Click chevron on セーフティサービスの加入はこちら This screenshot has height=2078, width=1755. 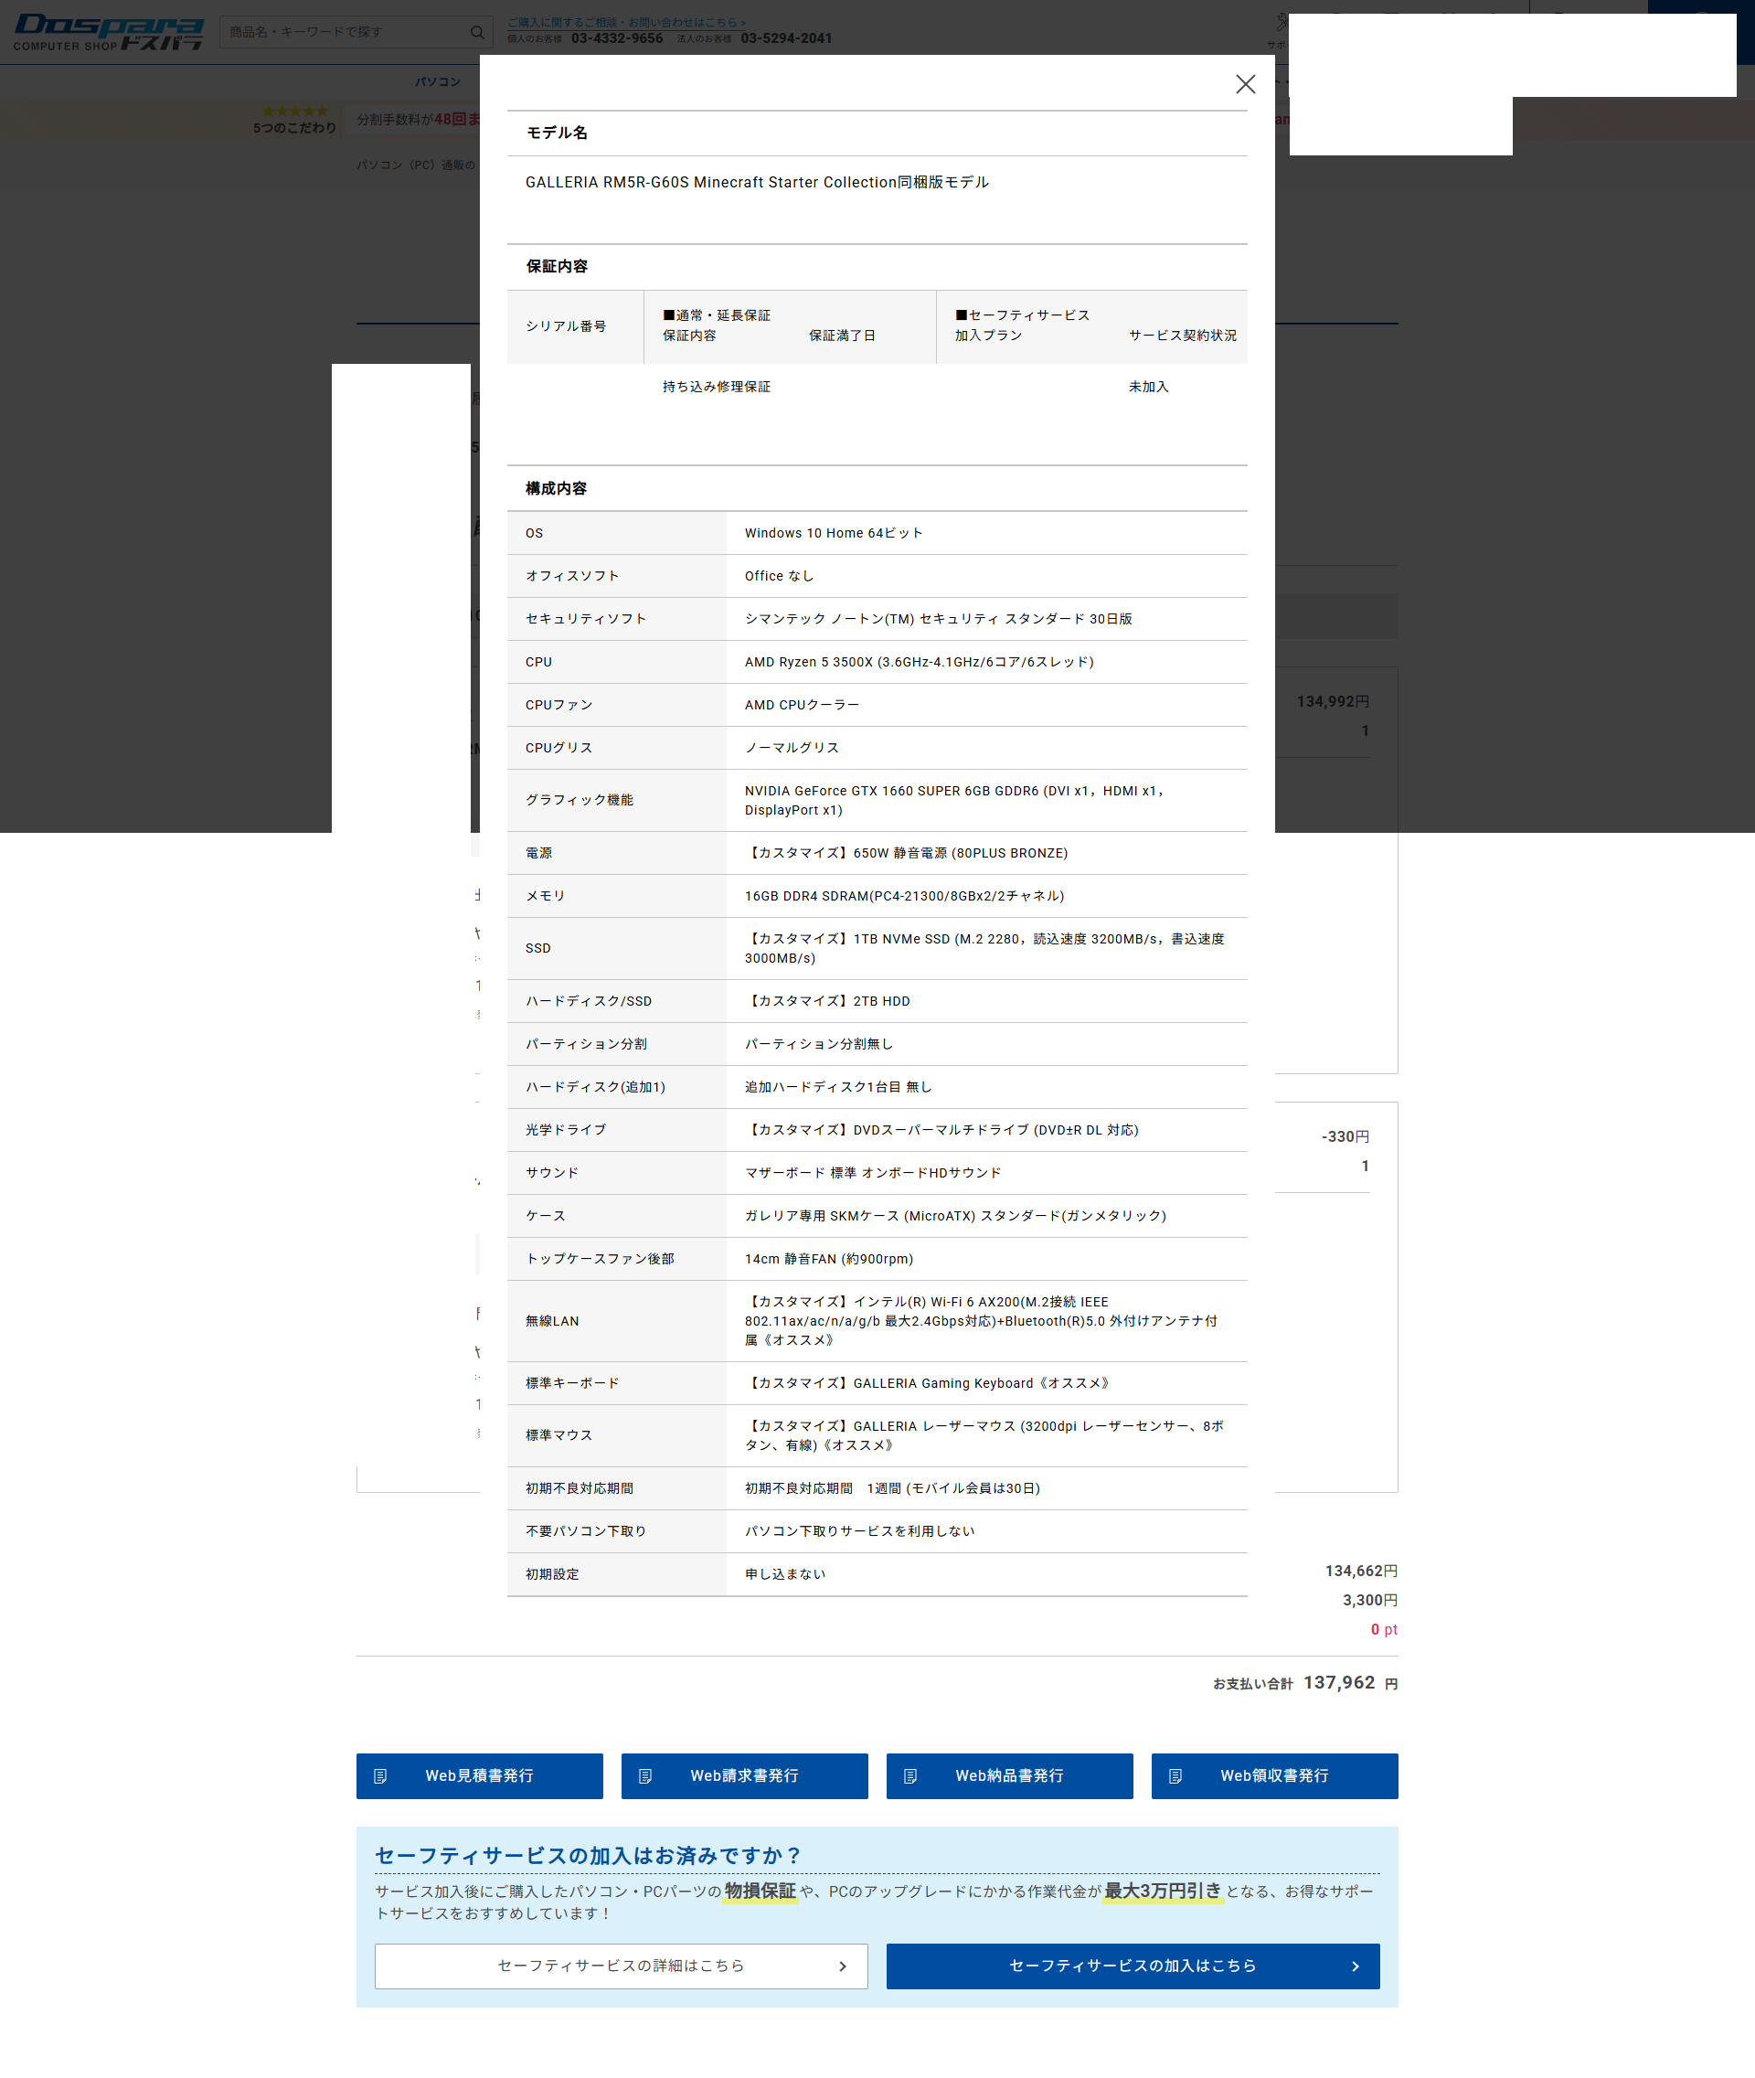[1355, 1966]
